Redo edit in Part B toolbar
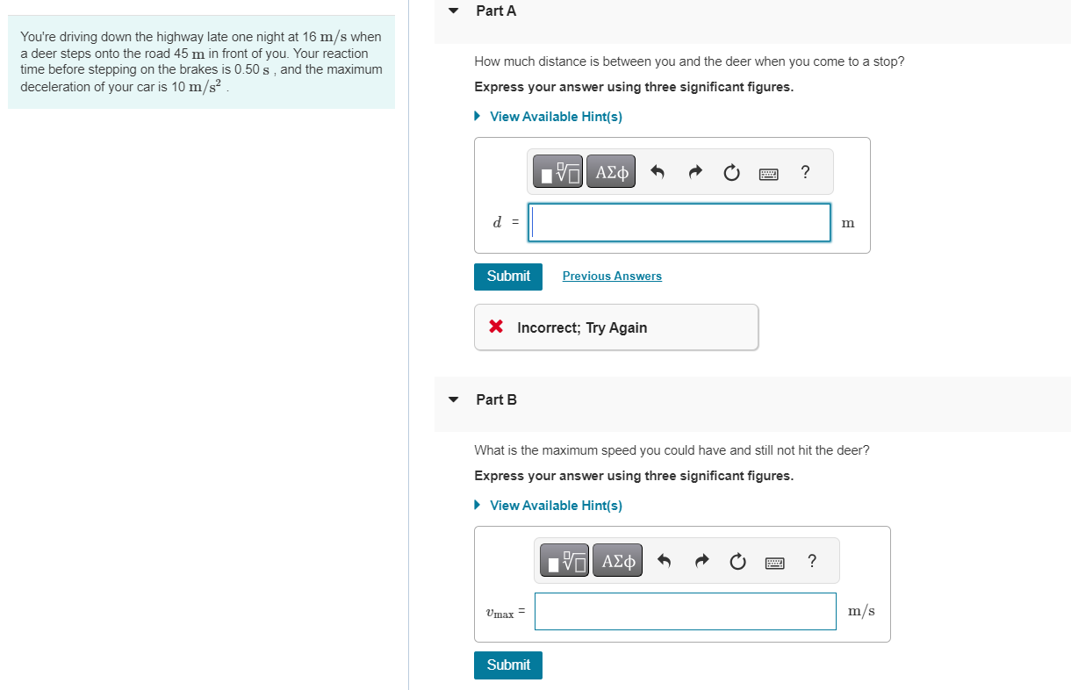The width and height of the screenshot is (1071, 690). coord(701,560)
